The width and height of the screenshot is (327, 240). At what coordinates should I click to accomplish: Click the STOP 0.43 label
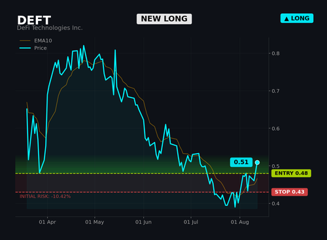point(290,192)
